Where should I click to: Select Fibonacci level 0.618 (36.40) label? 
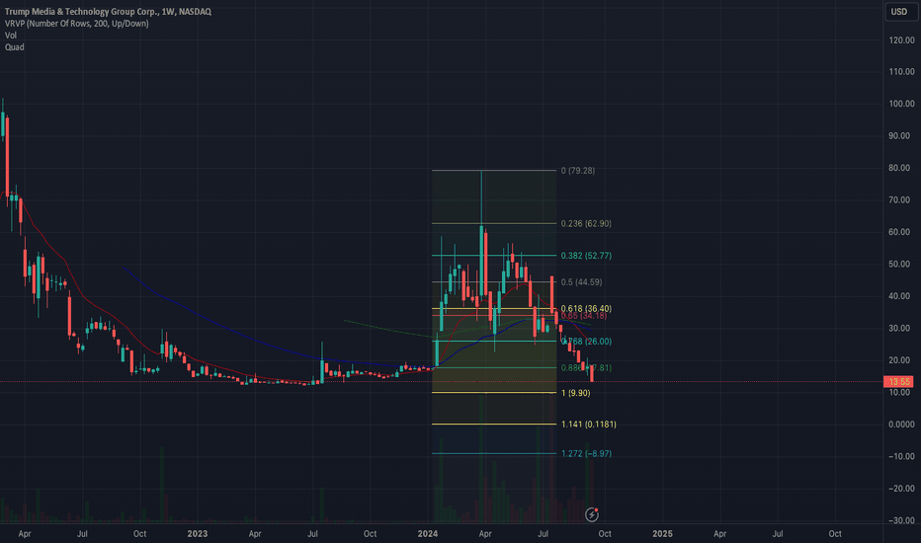[x=586, y=308]
